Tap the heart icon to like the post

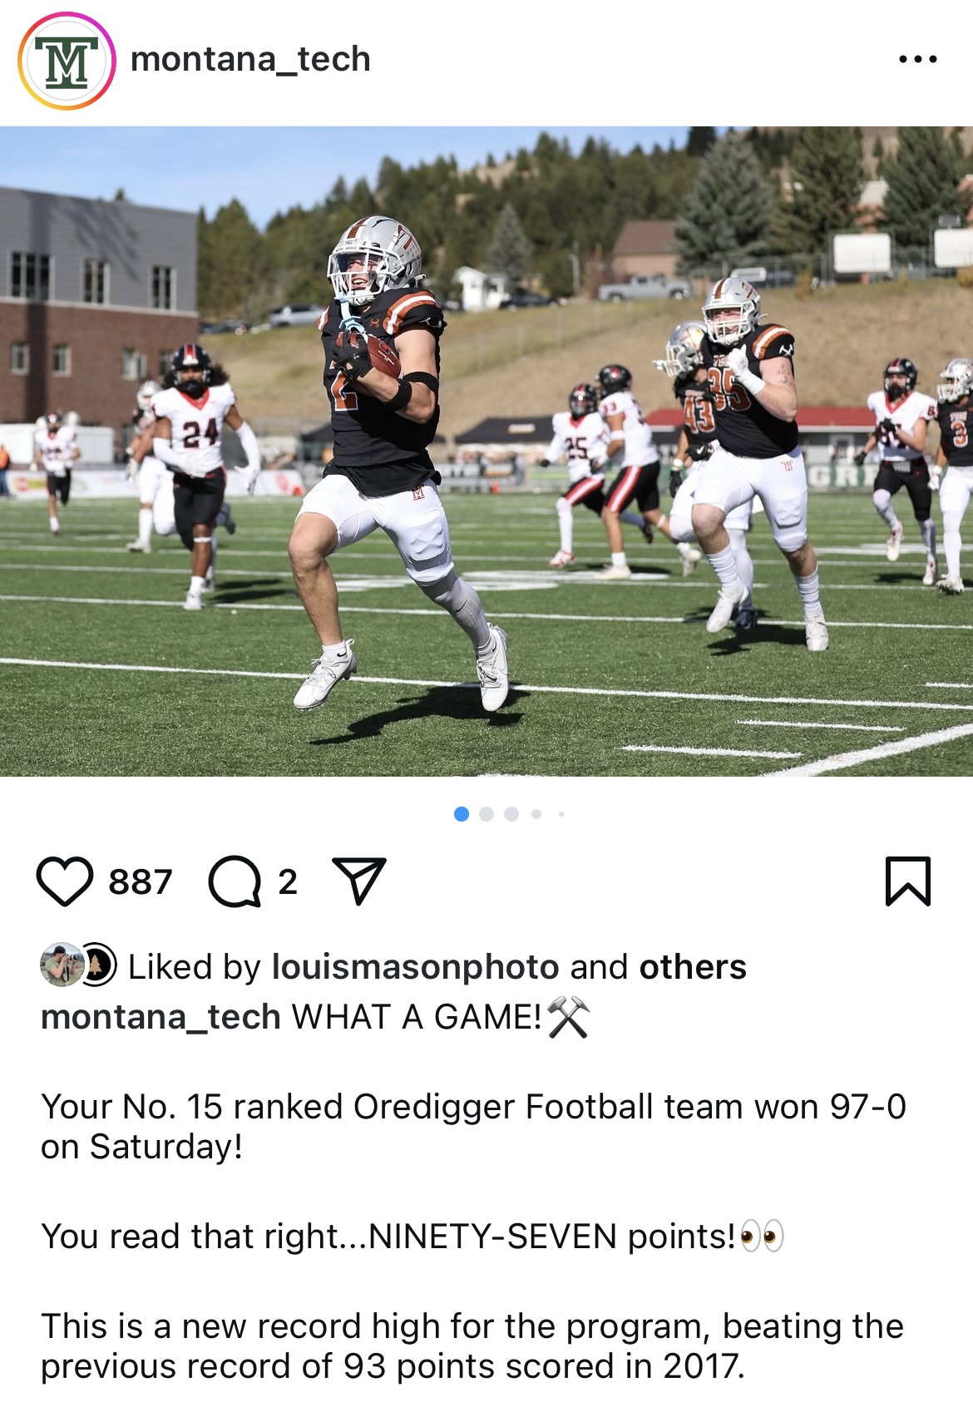pos(65,881)
